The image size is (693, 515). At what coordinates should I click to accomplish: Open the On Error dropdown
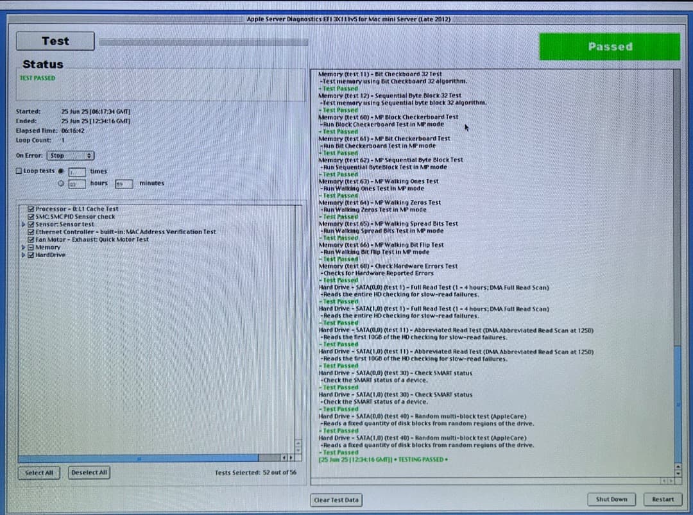point(71,155)
